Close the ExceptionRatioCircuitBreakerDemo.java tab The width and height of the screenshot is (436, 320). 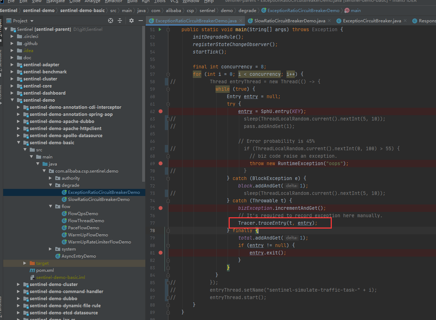[241, 21]
